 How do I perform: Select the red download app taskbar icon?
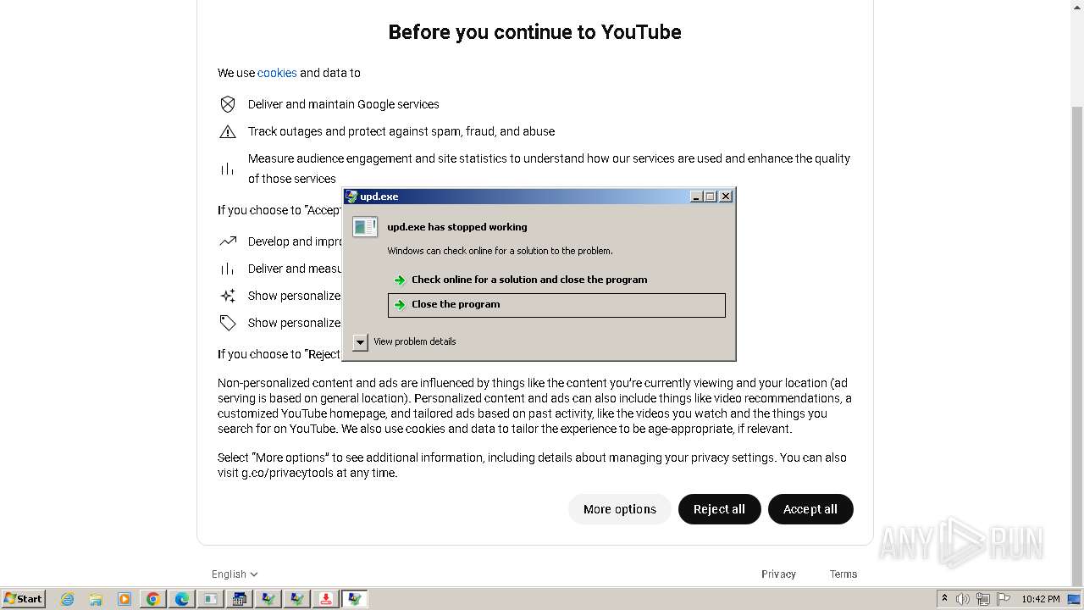(326, 599)
